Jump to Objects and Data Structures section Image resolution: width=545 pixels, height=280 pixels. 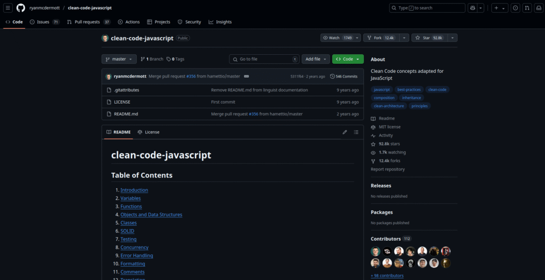tap(151, 215)
